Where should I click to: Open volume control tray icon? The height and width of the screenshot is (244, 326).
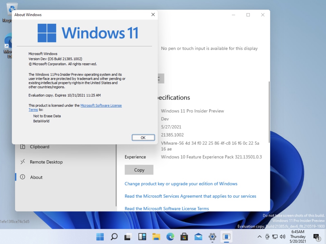pos(283,236)
